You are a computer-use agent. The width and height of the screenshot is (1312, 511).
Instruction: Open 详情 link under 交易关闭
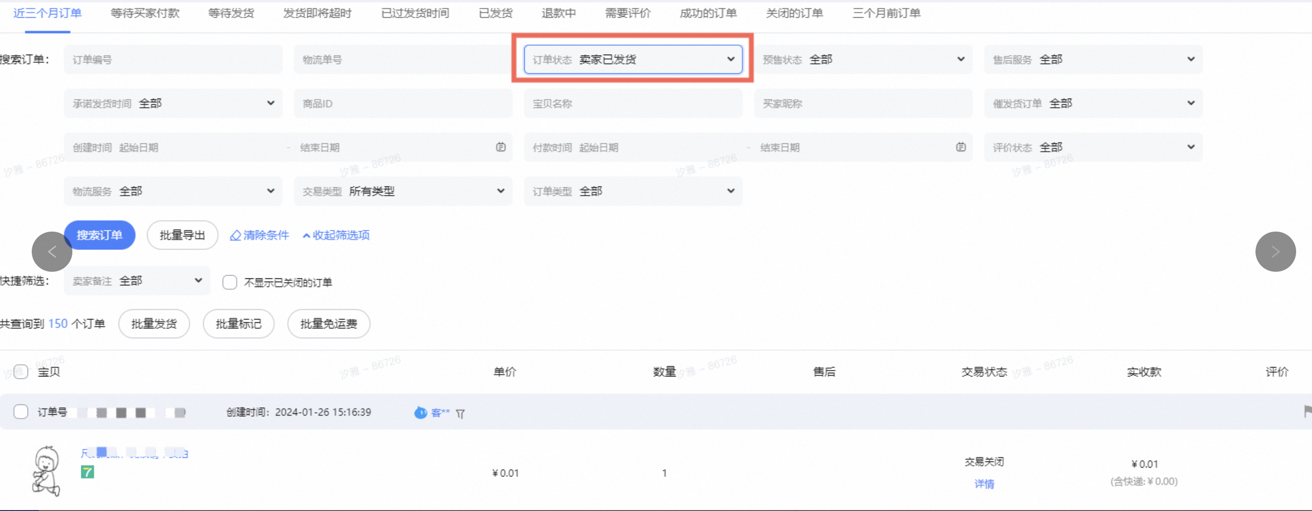(x=984, y=483)
